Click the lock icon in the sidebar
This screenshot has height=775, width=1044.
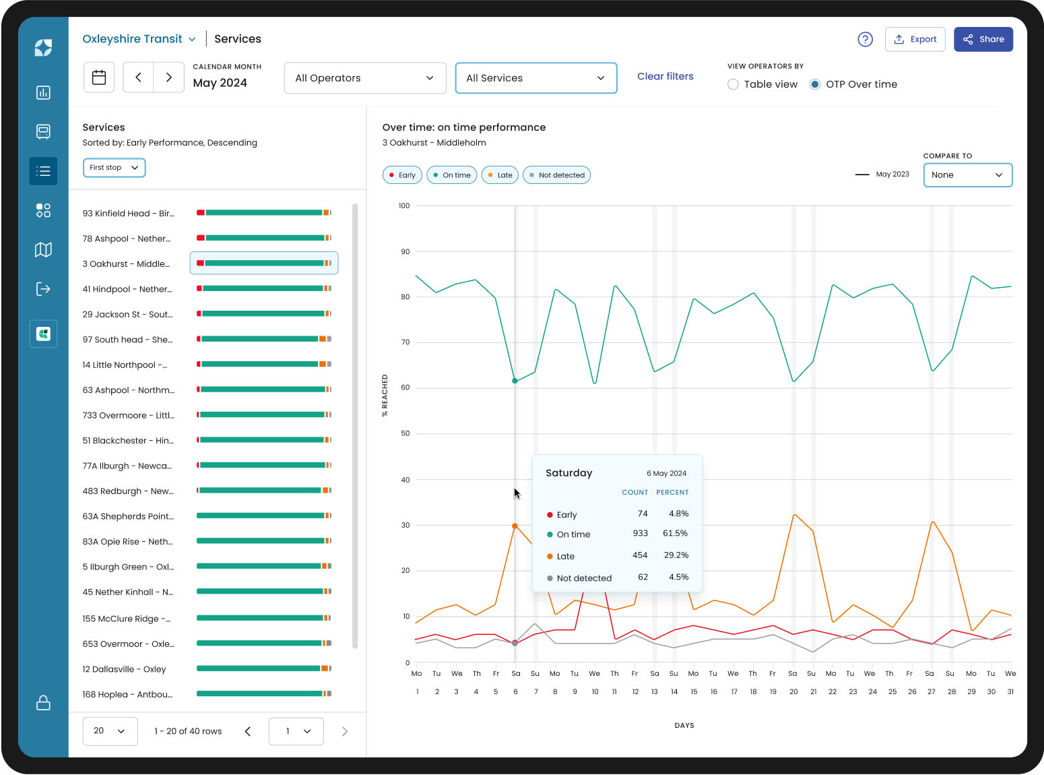(43, 703)
